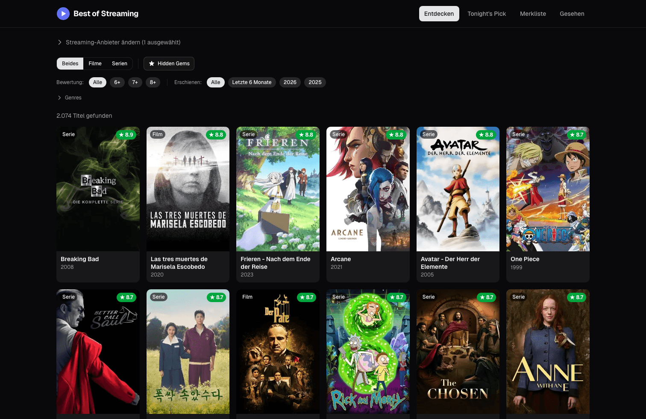Screen dimensions: 646x419
Task: Click the star icon on the Hidden Gems filter
Action: point(152,64)
